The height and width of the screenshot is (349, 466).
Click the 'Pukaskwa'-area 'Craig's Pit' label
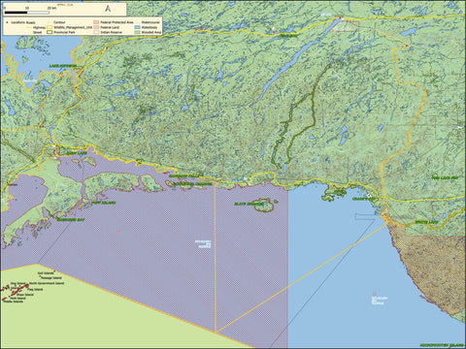pos(363,199)
